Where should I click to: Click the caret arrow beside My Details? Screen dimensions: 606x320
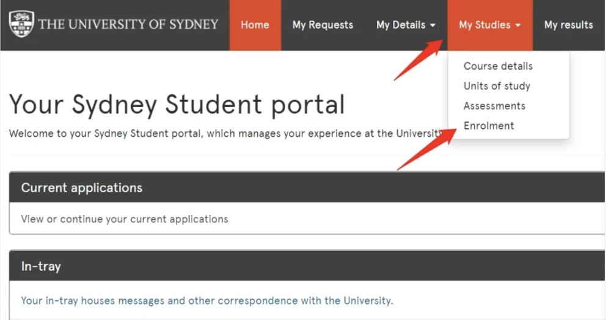click(433, 26)
